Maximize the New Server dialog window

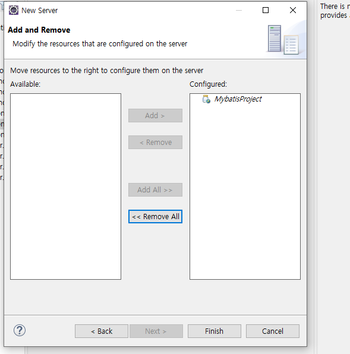coord(266,10)
